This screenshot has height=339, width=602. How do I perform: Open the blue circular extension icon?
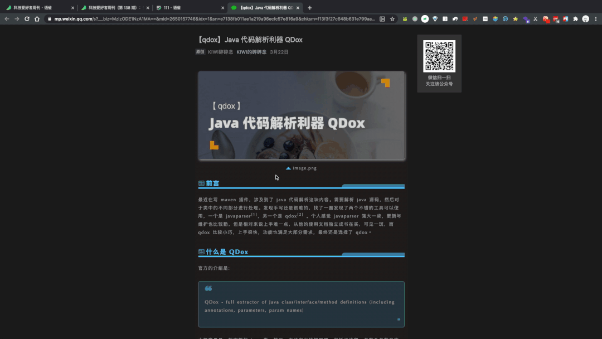(x=505, y=19)
